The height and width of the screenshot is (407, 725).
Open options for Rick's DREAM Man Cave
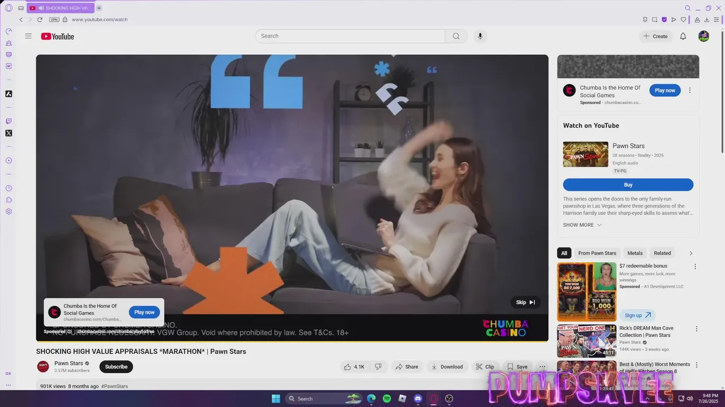(x=697, y=329)
